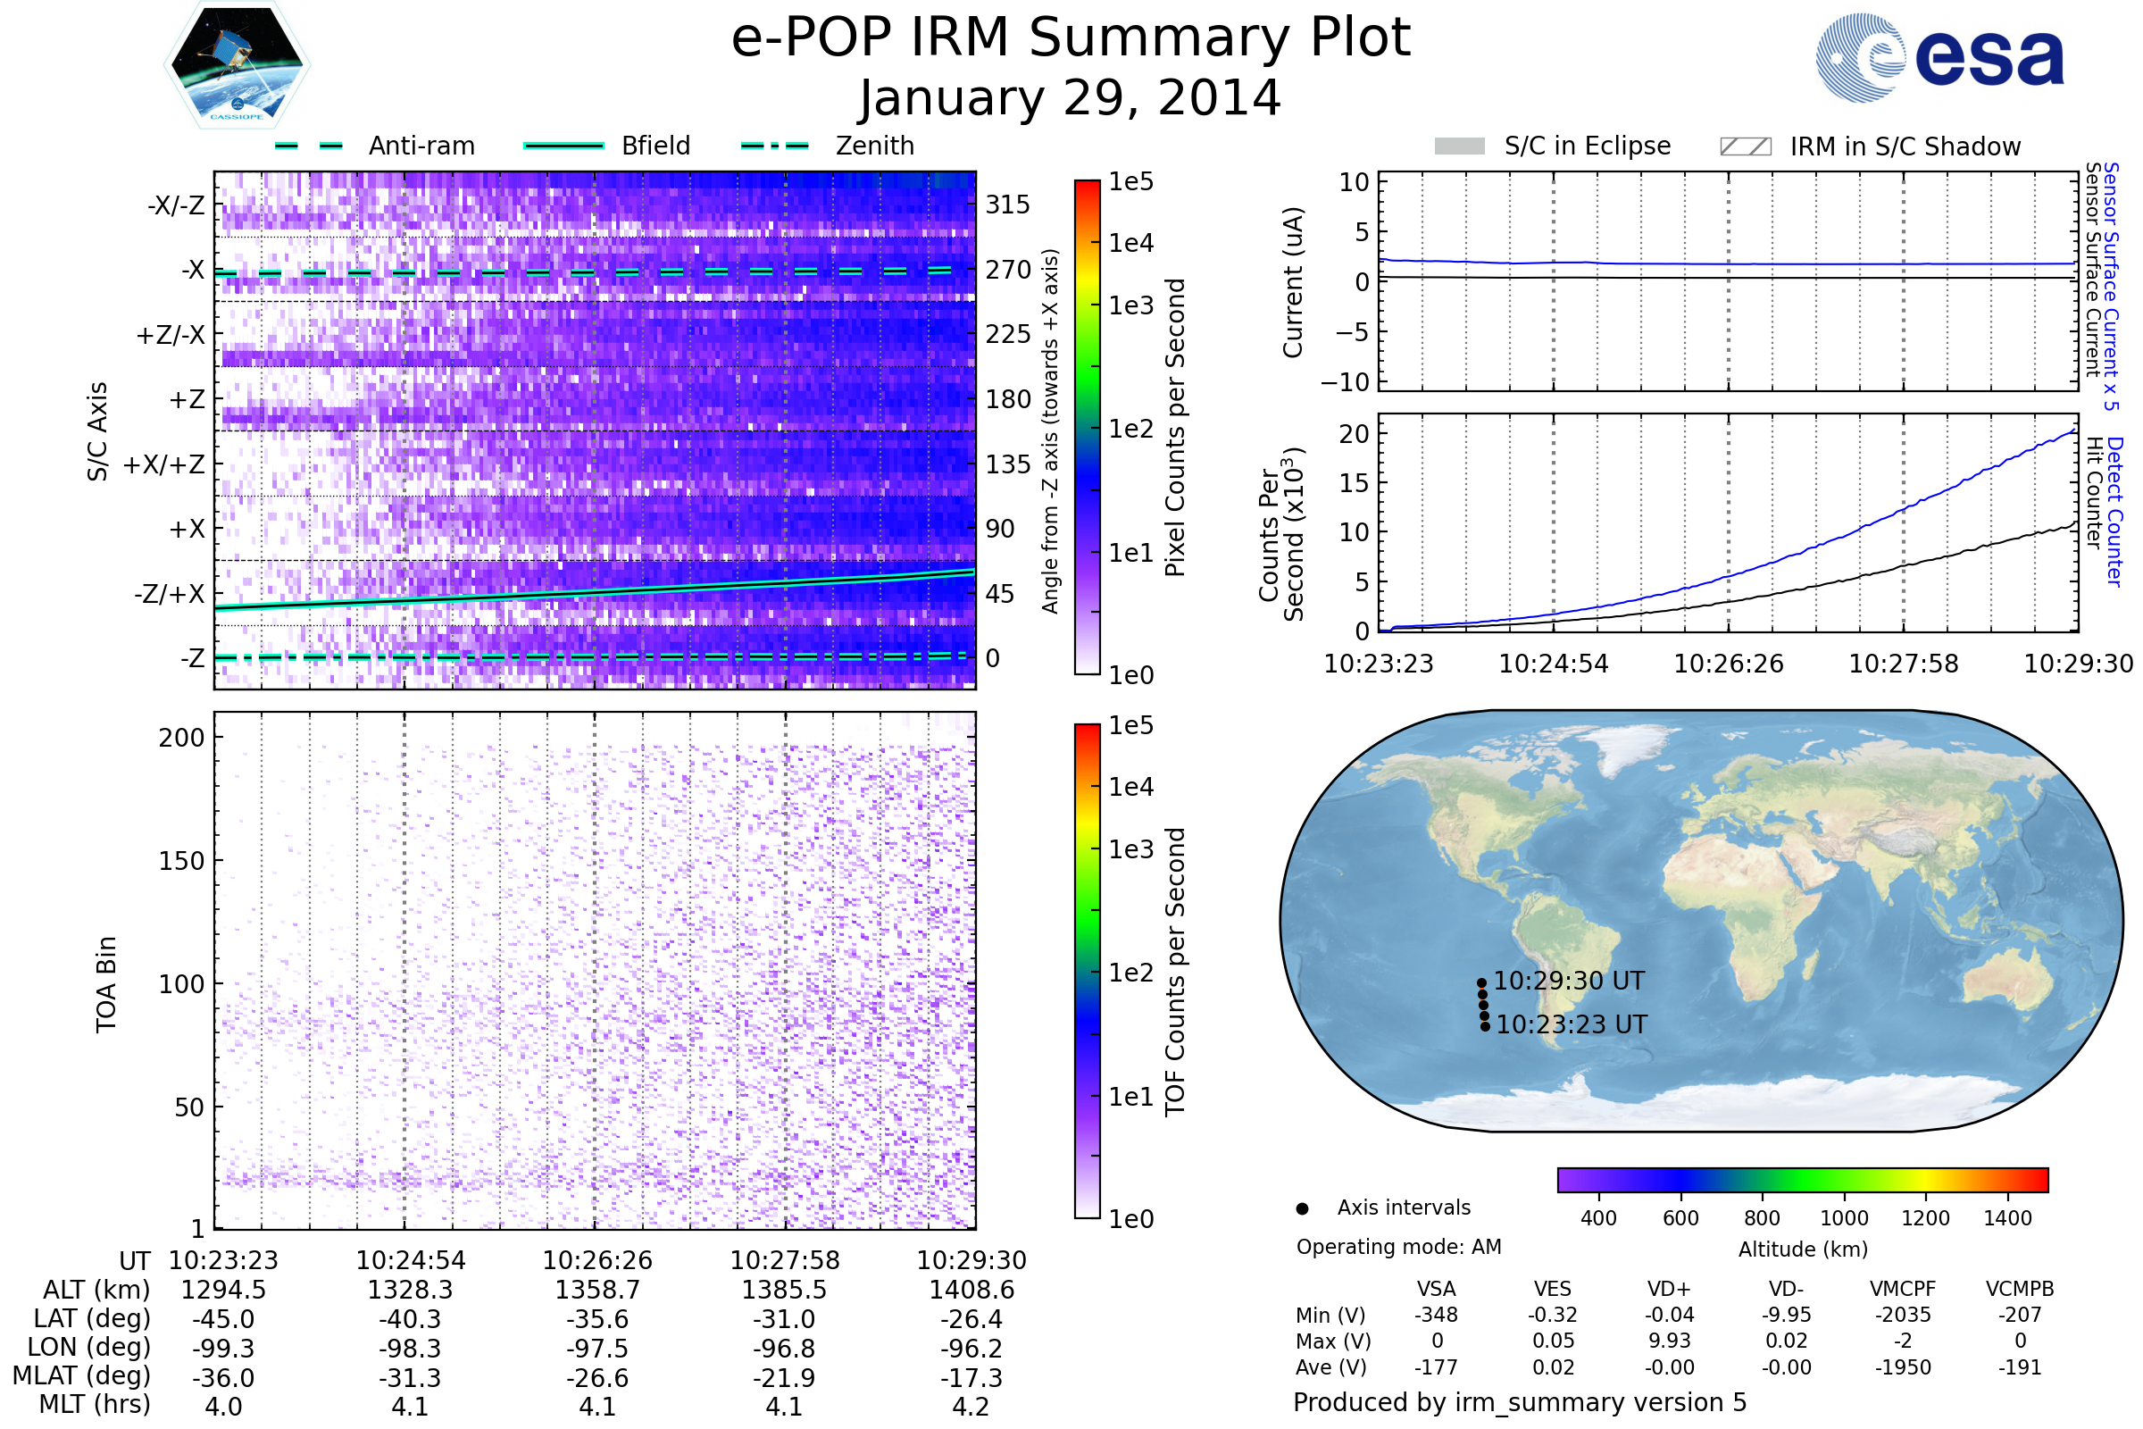Click the gray S/C in Eclipse legend swatch
Viewport: 2143px width, 1429px height.
point(1460,146)
